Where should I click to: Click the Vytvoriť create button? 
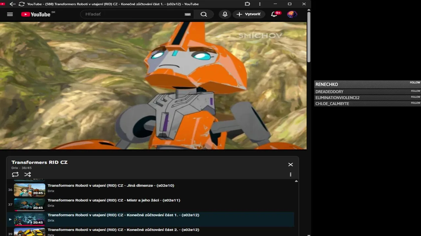click(x=249, y=14)
